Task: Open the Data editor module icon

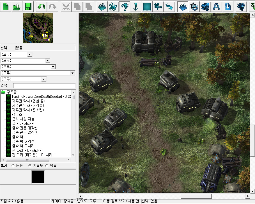Action: click(x=205, y=7)
